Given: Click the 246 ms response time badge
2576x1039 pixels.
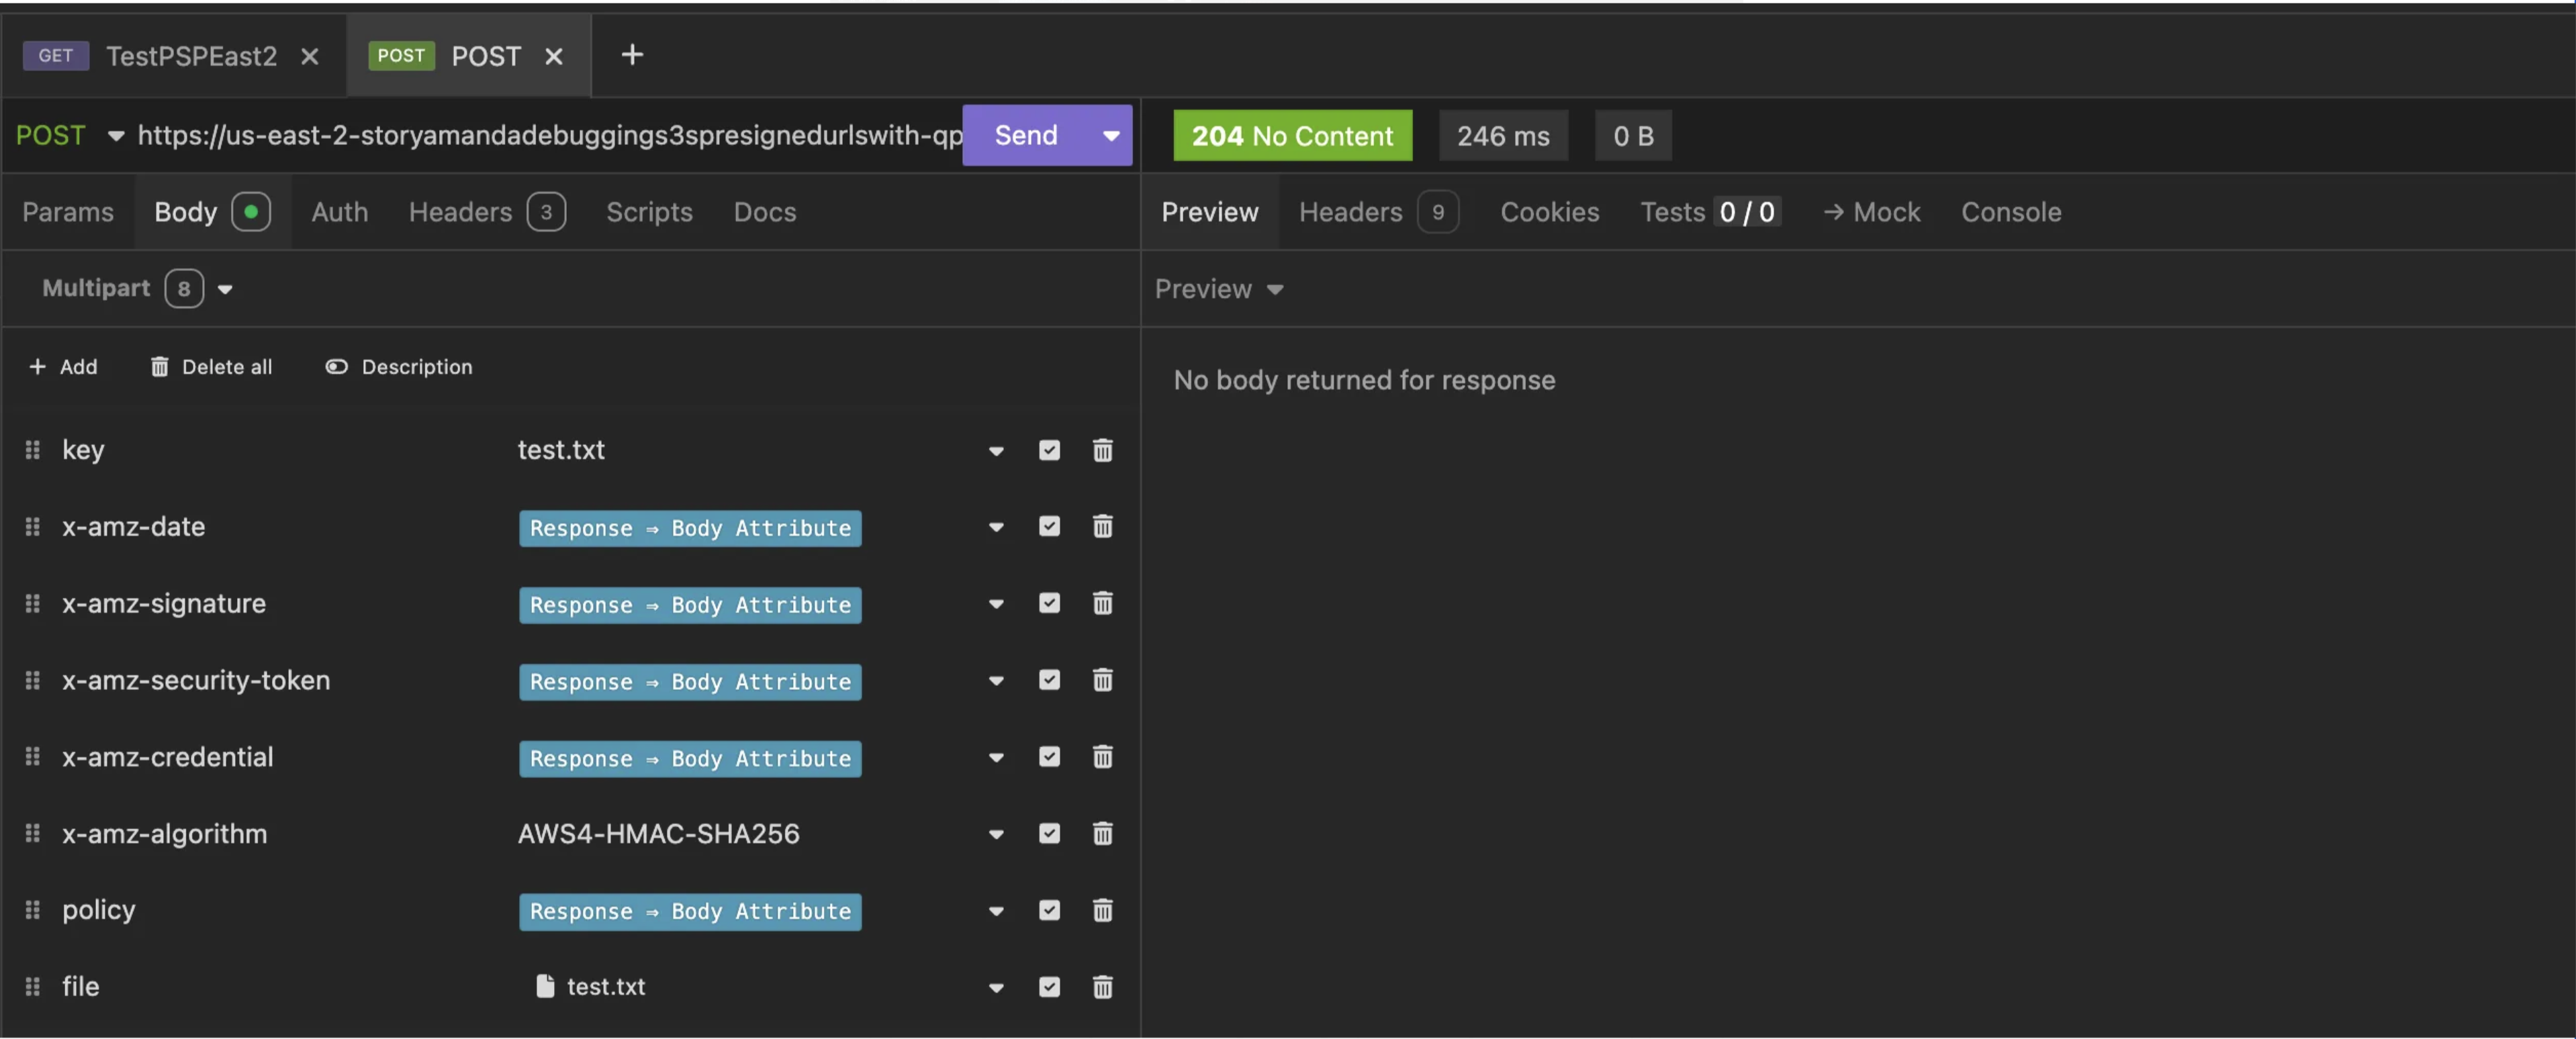Looking at the screenshot, I should pyautogui.click(x=1503, y=135).
